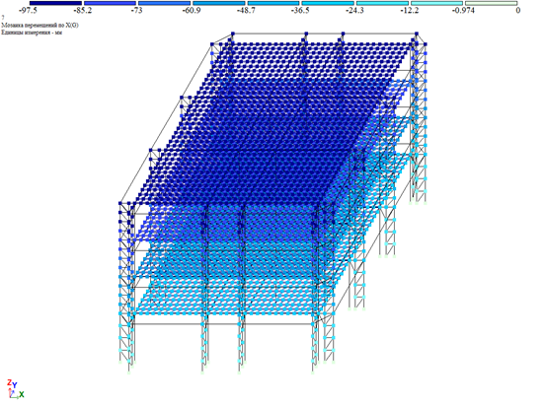
Task: Click the legend swatch starting at -85.2
Action: tap(111, 3)
